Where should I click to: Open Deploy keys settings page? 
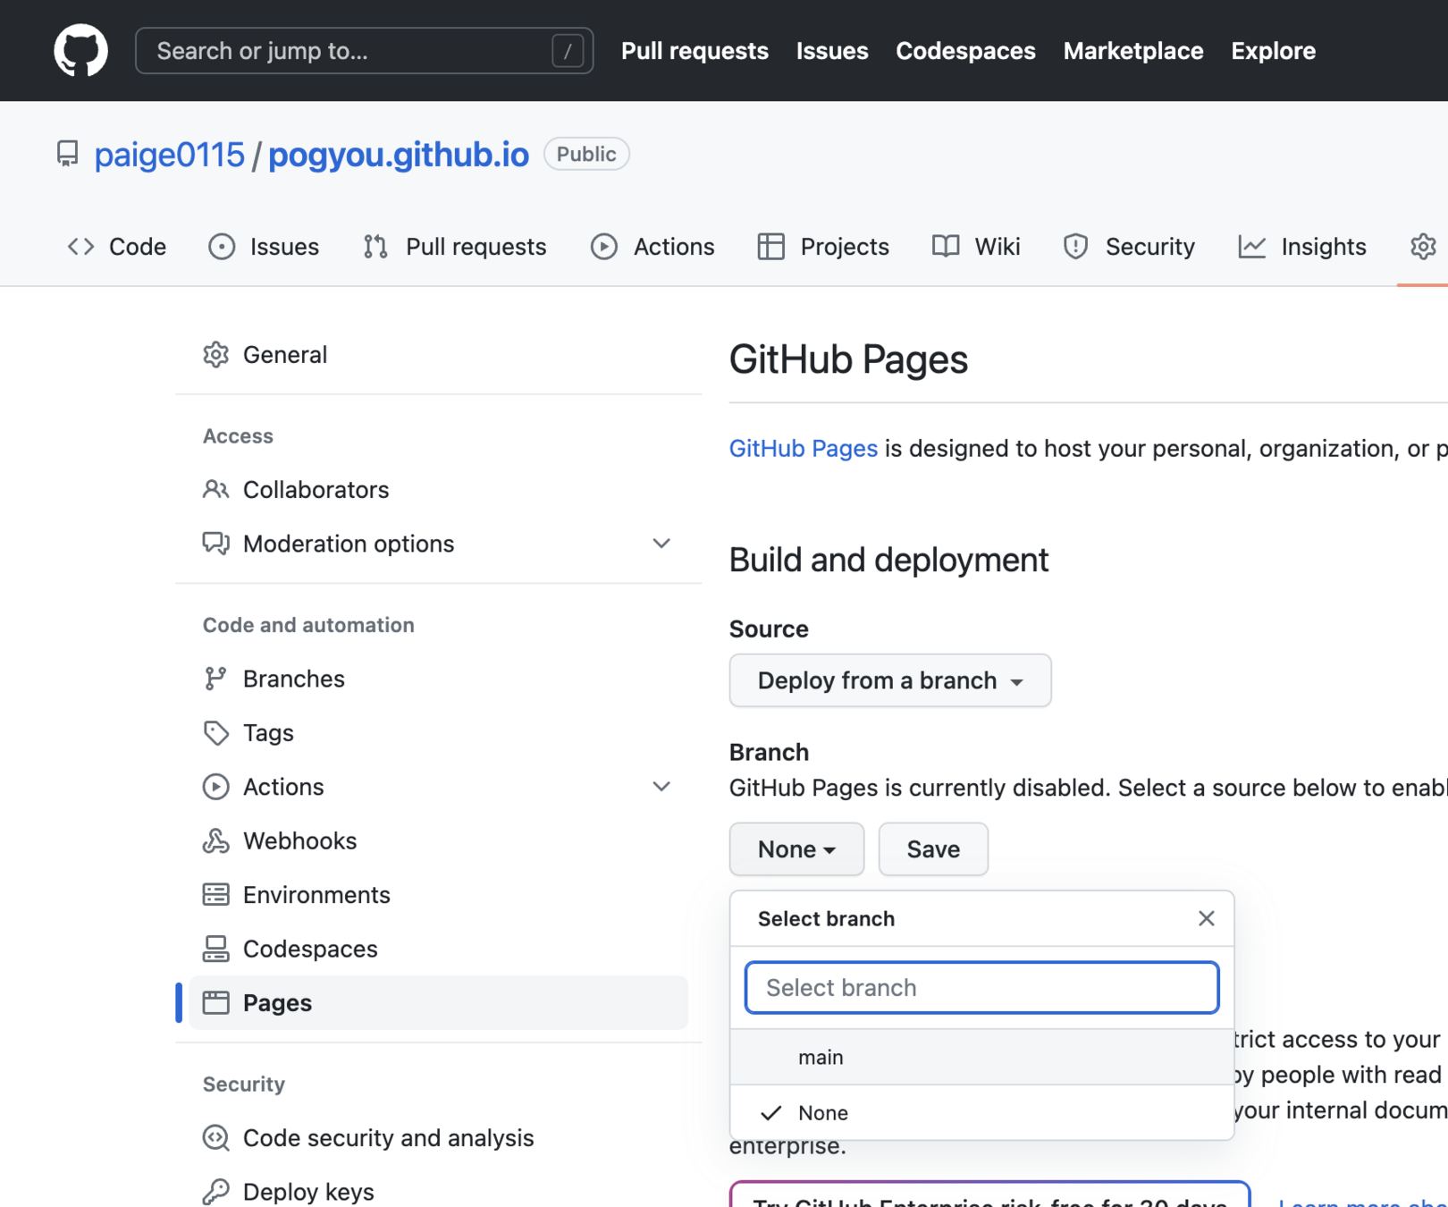pyautogui.click(x=438, y=1192)
